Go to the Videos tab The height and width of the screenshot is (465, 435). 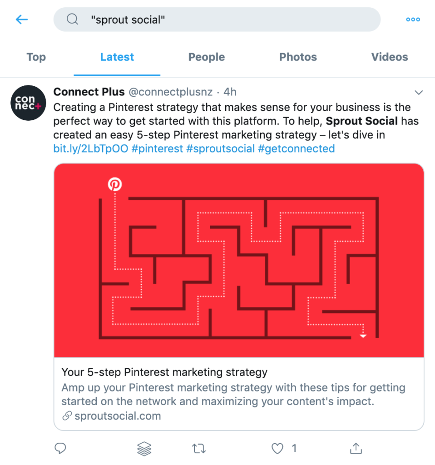click(390, 57)
